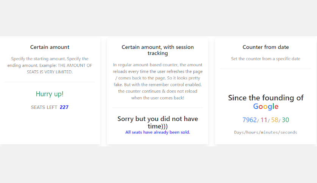Click the divider line under the seats description
Viewport: 317px width, 183px height.
50,82
